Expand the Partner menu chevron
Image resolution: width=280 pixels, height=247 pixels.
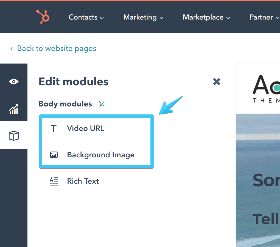(x=278, y=18)
